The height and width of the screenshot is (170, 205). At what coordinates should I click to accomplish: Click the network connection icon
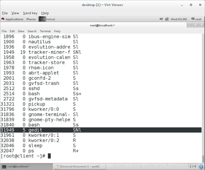click(166, 19)
